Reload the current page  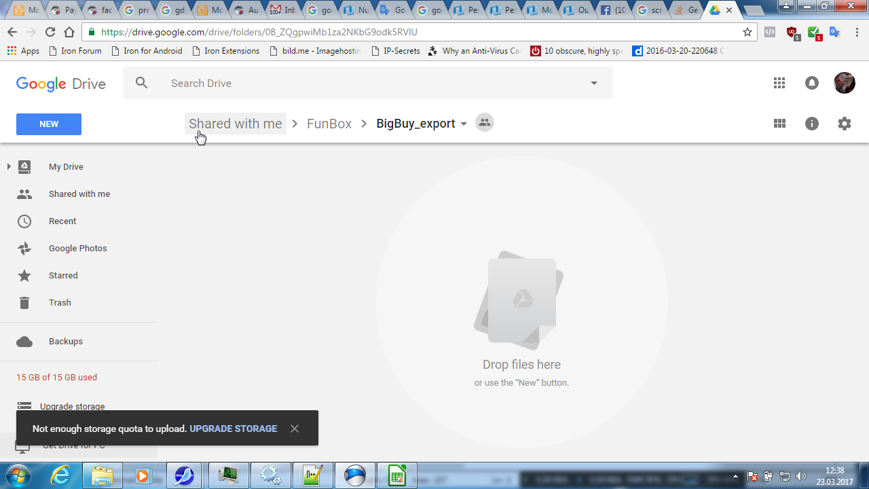pyautogui.click(x=50, y=32)
